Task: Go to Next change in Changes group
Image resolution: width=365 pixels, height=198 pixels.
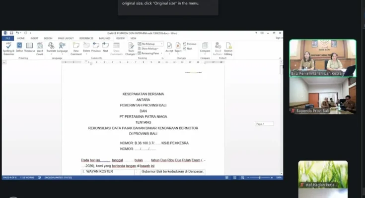Action: (189, 49)
